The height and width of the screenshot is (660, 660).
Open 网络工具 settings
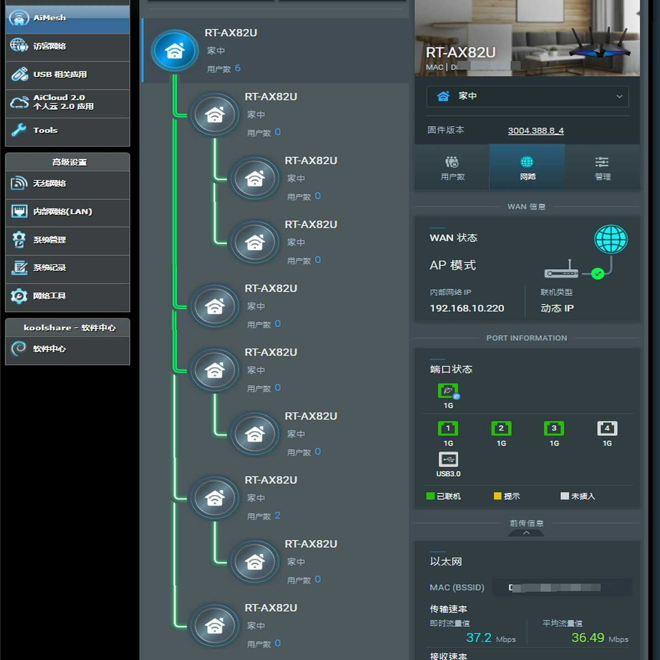49,296
